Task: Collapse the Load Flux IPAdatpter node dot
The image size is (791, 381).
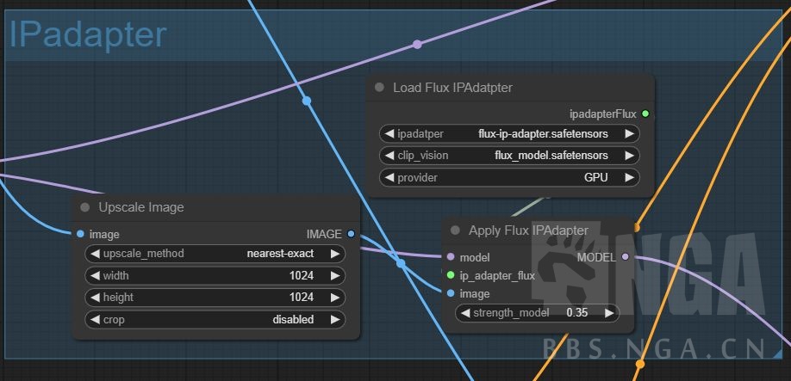Action: [379, 88]
